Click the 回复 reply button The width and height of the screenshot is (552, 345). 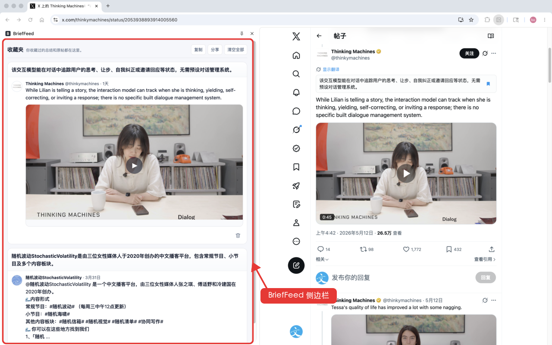pyautogui.click(x=486, y=278)
